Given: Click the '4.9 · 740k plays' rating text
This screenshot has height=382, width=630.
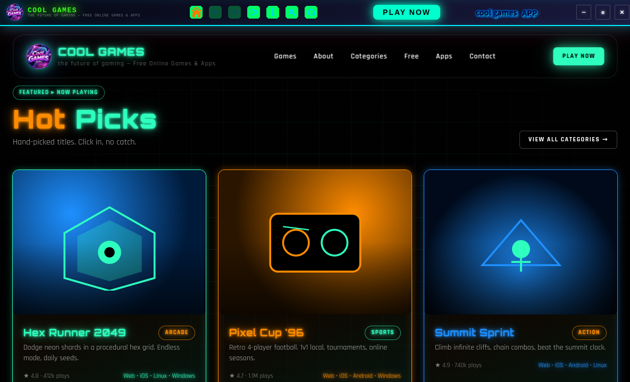Looking at the screenshot, I should coord(458,365).
